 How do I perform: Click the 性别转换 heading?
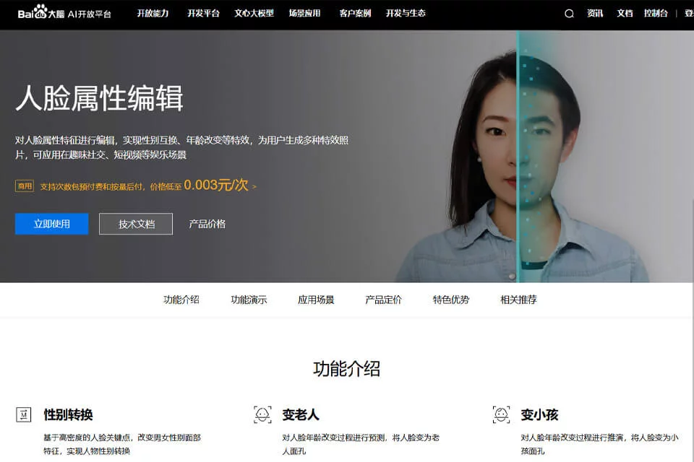68,414
